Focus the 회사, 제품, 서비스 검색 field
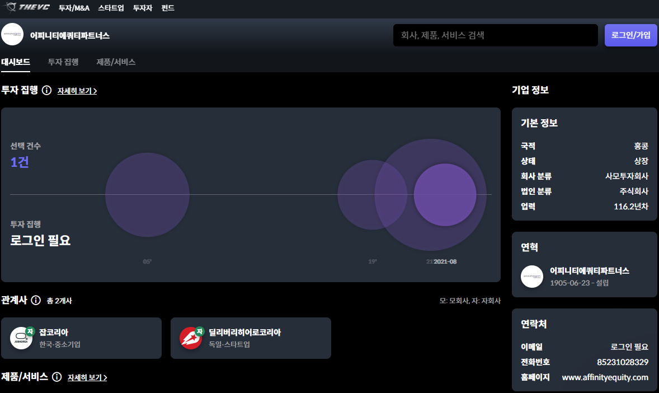The height and width of the screenshot is (393, 659). (x=496, y=35)
